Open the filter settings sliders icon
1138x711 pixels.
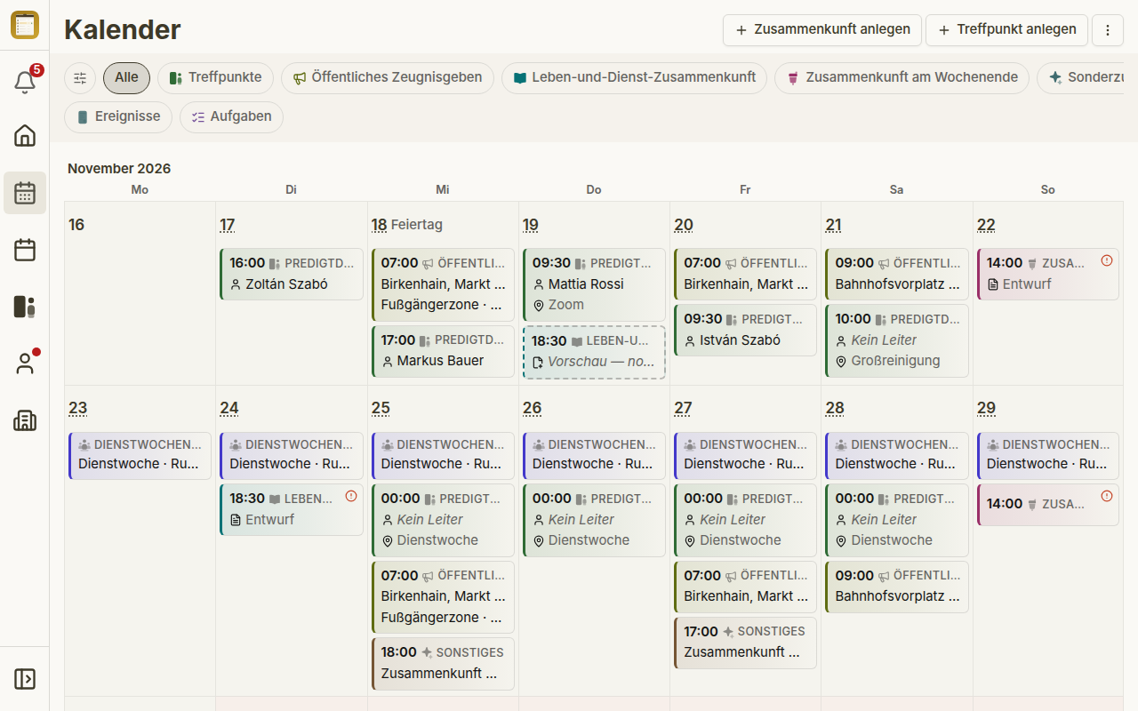(80, 78)
